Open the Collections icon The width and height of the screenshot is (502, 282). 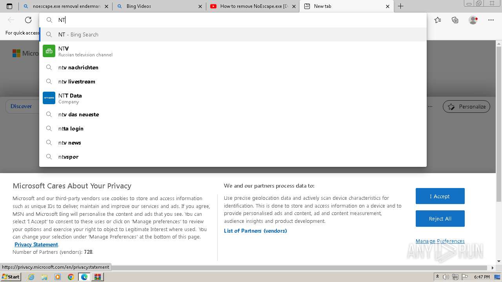click(455, 20)
